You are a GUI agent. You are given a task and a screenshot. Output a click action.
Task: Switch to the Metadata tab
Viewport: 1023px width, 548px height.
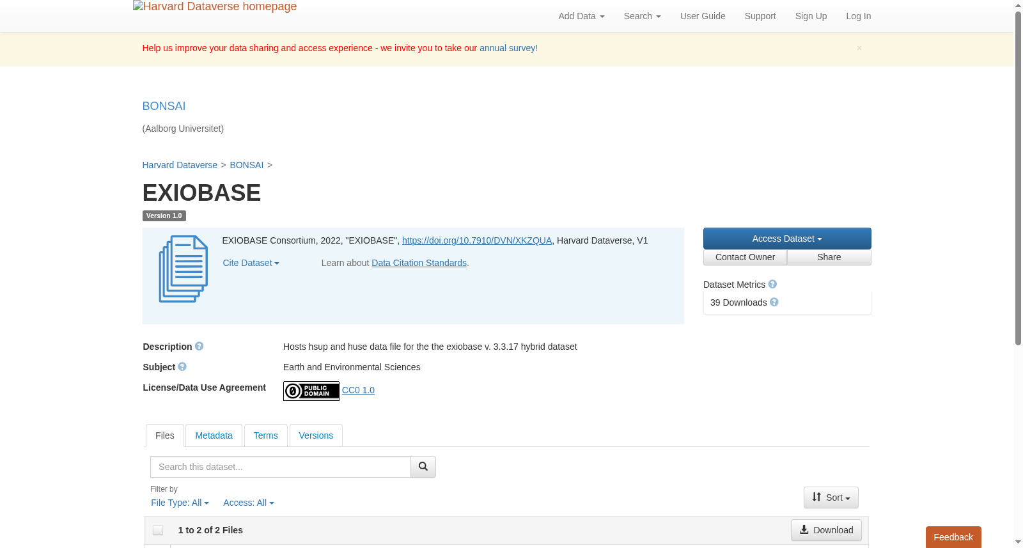[x=214, y=435]
